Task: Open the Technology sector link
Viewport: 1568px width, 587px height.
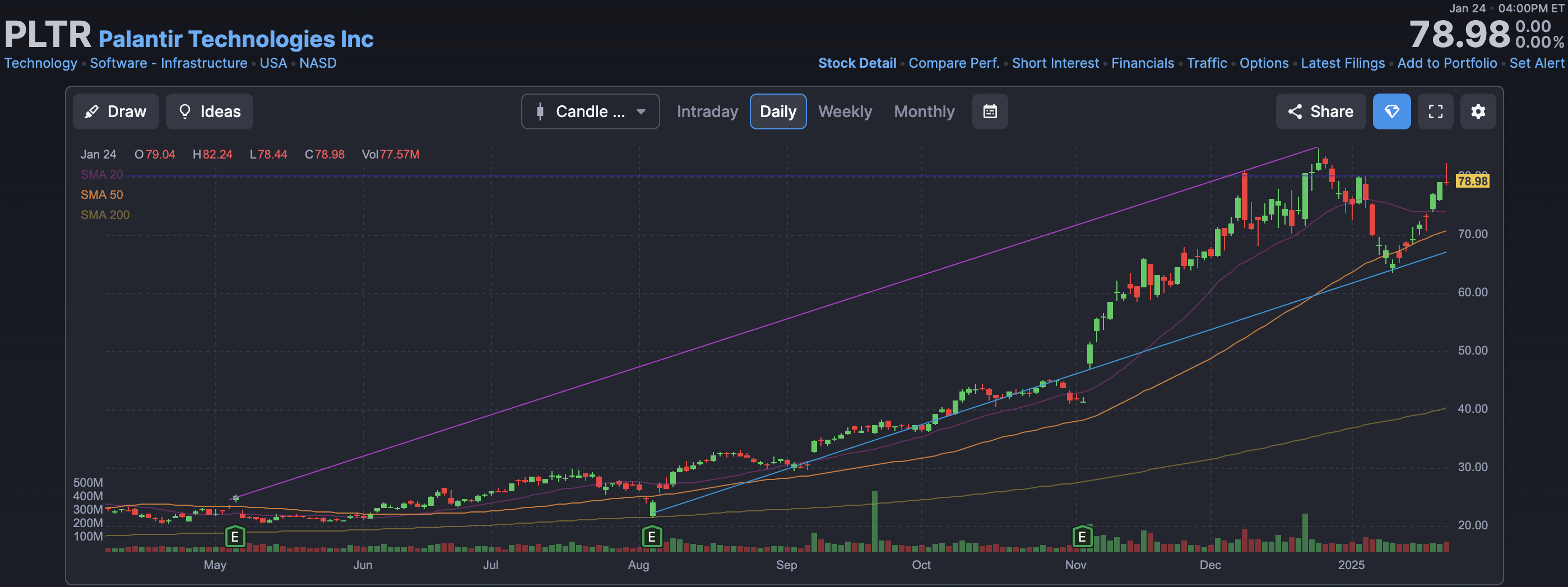Action: click(x=41, y=63)
